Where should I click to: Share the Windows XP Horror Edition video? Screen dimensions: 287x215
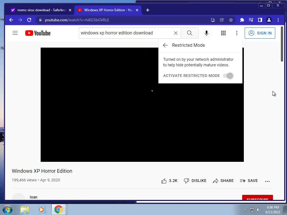tap(223, 181)
